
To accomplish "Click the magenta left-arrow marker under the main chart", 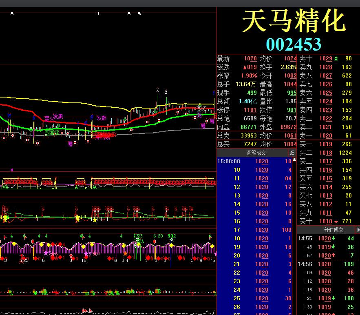I will (11, 170).
